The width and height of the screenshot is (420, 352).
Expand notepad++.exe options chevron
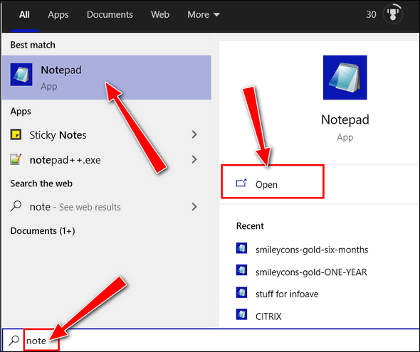click(194, 160)
